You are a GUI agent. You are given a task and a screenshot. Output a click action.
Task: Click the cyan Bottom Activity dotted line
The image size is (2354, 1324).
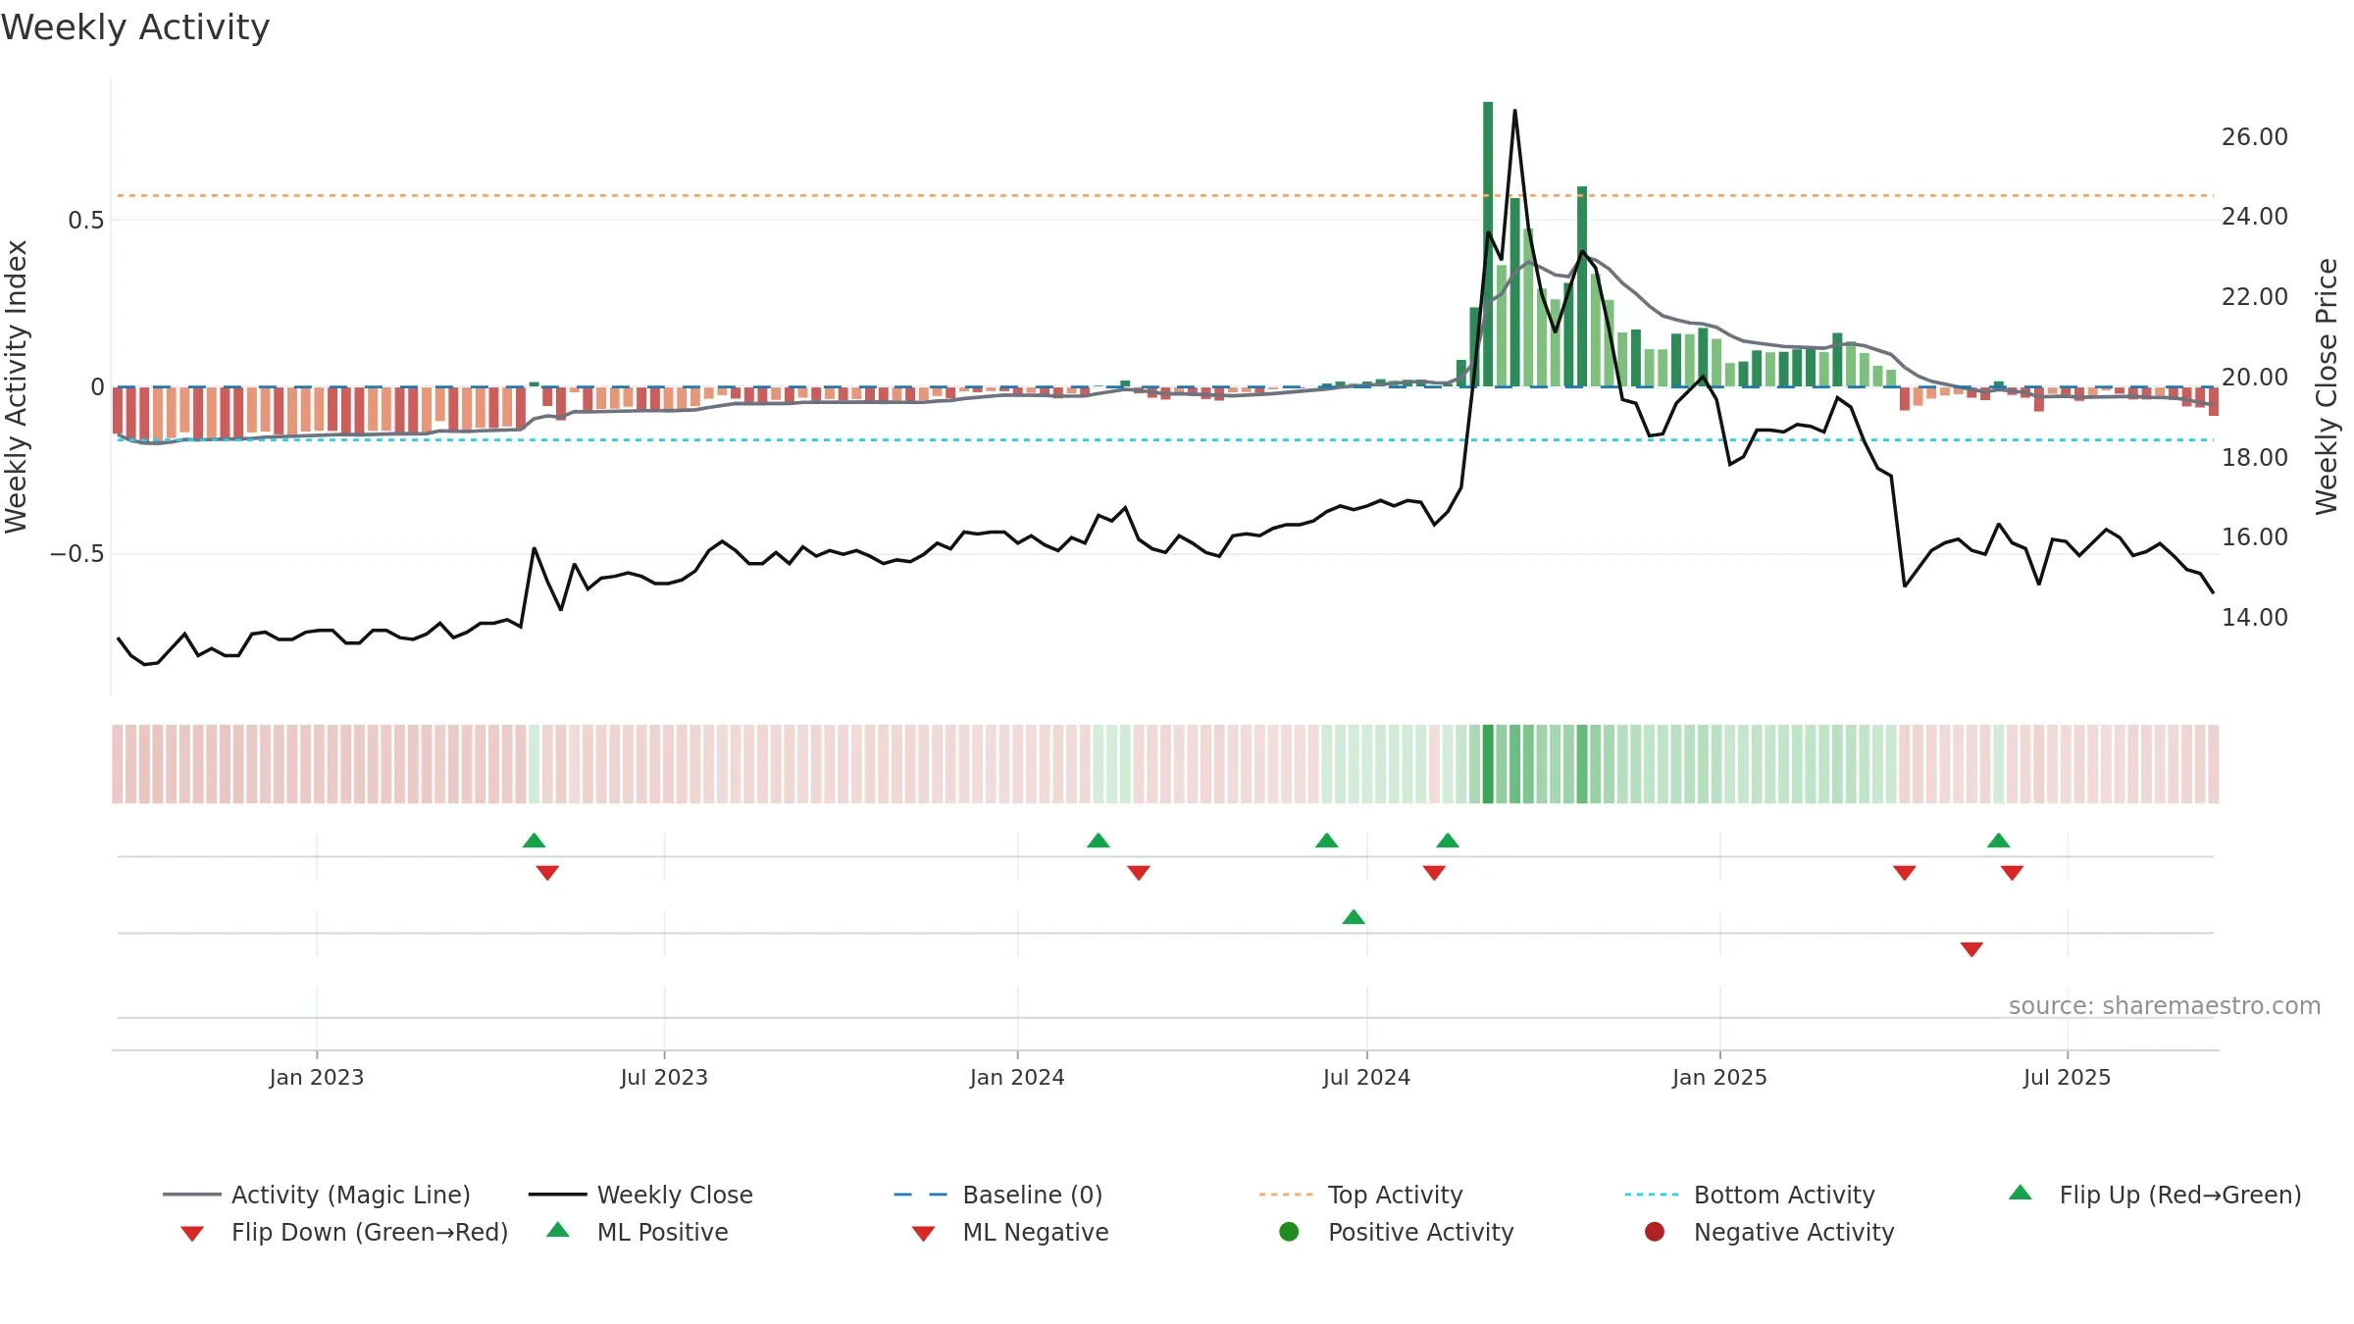point(1165,439)
